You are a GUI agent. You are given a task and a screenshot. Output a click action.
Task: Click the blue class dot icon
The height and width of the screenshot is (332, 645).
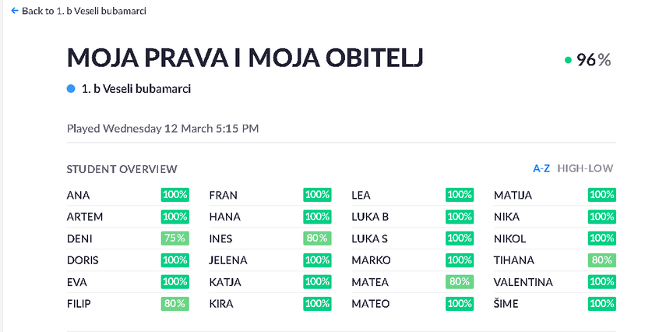tap(72, 89)
